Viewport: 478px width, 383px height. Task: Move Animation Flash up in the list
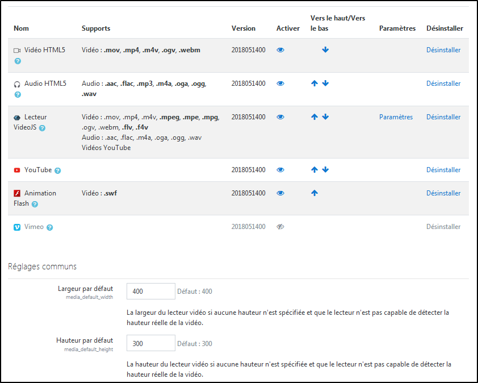click(x=315, y=193)
